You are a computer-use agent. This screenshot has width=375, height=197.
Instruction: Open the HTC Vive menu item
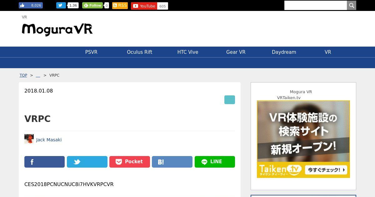188,52
